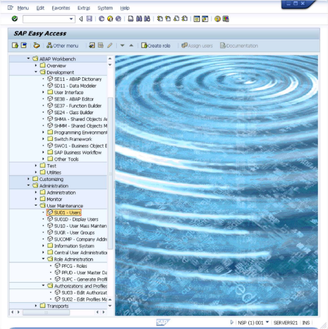Click the Move Favorites Down arrow
Image resolution: width=328 pixels, height=329 pixels.
coord(122,45)
